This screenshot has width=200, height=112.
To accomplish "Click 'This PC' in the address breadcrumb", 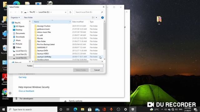I will tap(32, 12).
